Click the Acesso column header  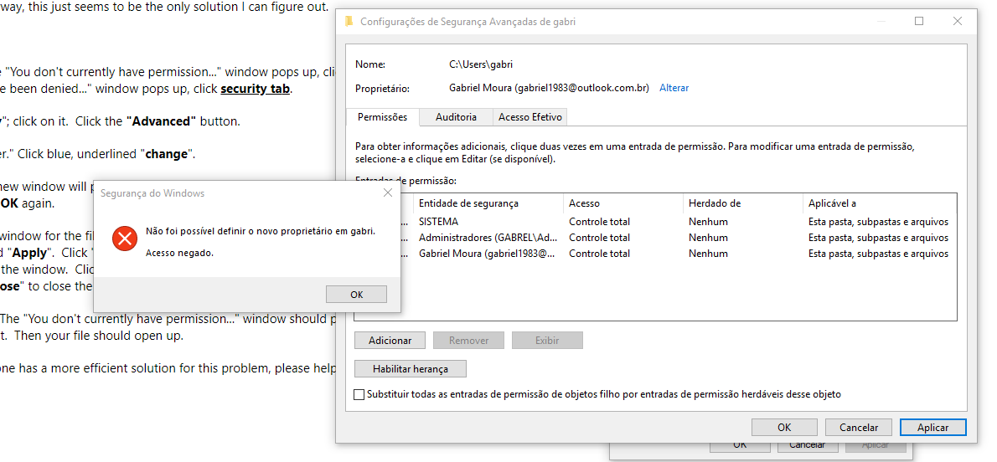[622, 203]
